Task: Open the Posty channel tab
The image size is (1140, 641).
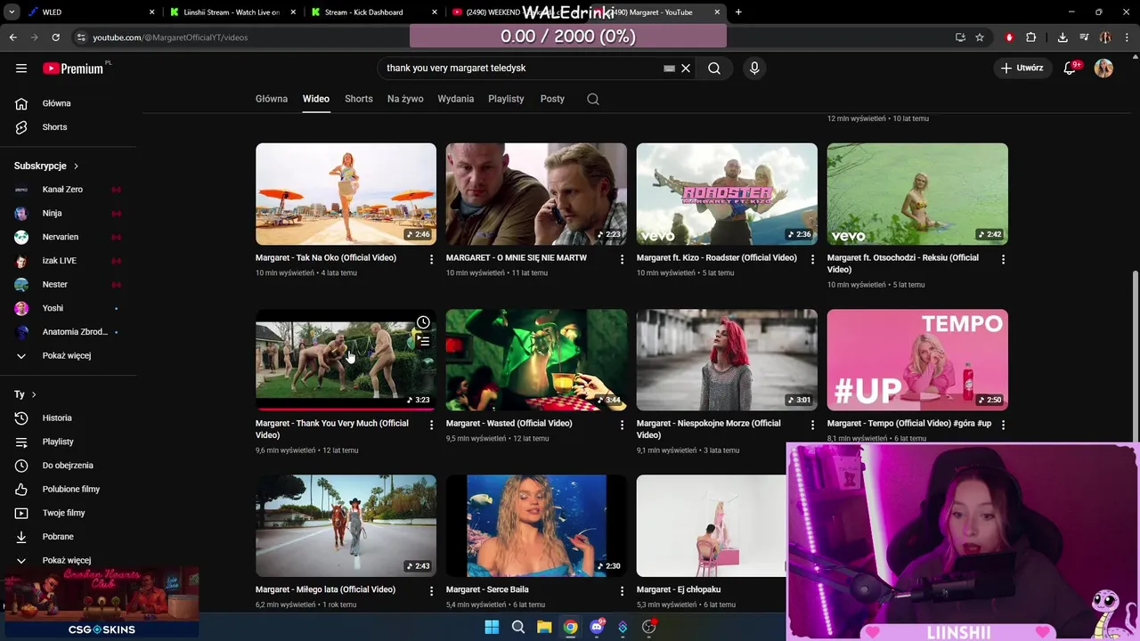Action: point(552,99)
